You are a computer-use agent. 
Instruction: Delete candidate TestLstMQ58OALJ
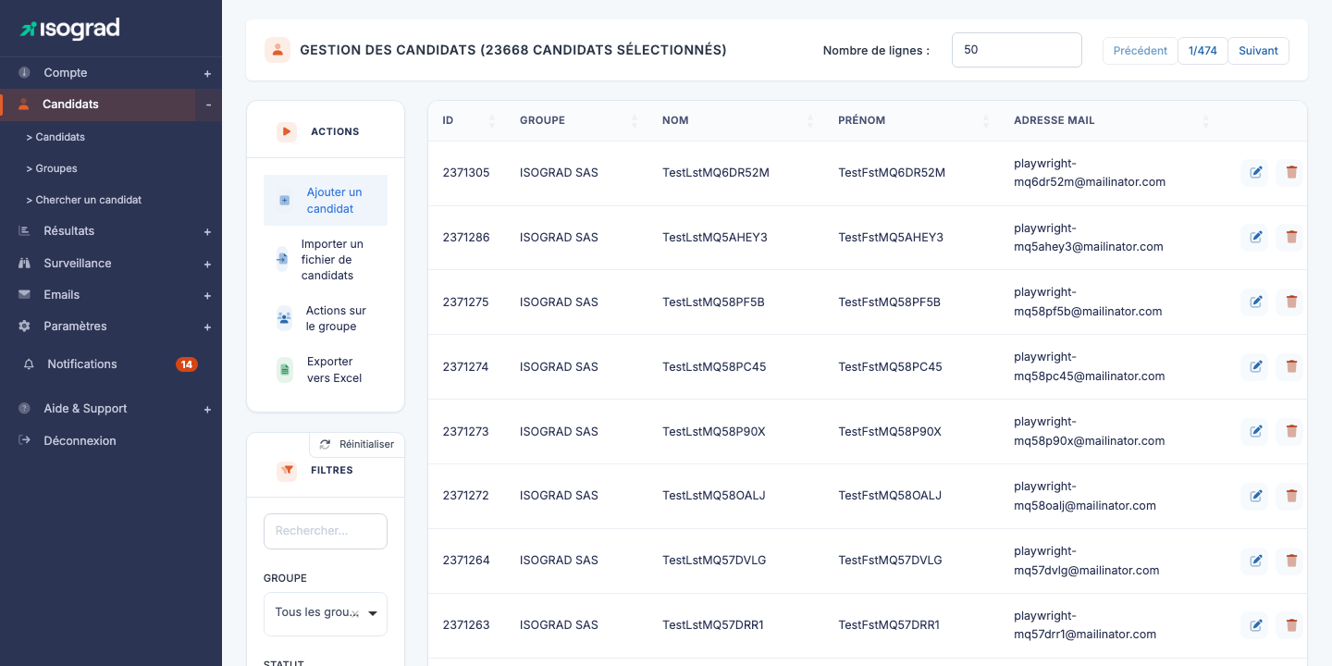coord(1291,496)
